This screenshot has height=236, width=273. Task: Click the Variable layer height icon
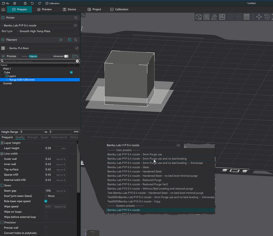point(246,17)
